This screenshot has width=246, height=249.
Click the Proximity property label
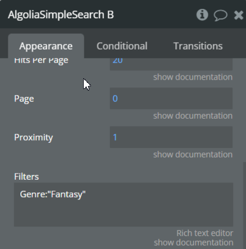pos(34,138)
